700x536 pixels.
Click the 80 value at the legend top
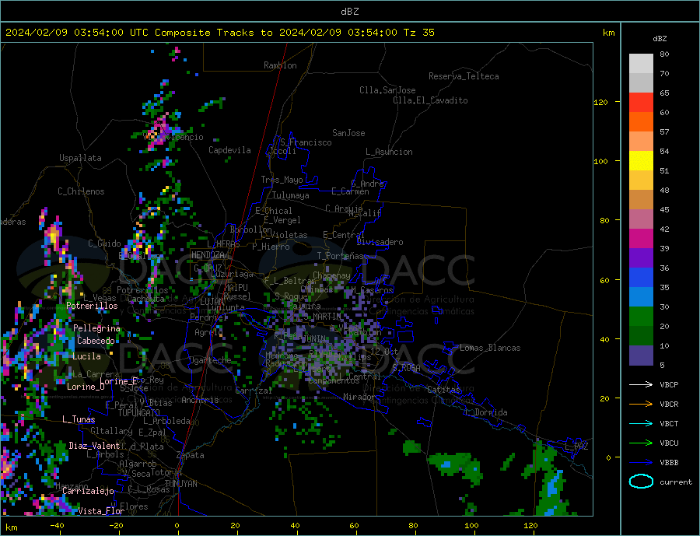tap(664, 54)
